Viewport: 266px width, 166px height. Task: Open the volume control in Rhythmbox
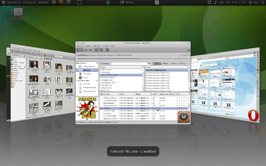coord(188,50)
